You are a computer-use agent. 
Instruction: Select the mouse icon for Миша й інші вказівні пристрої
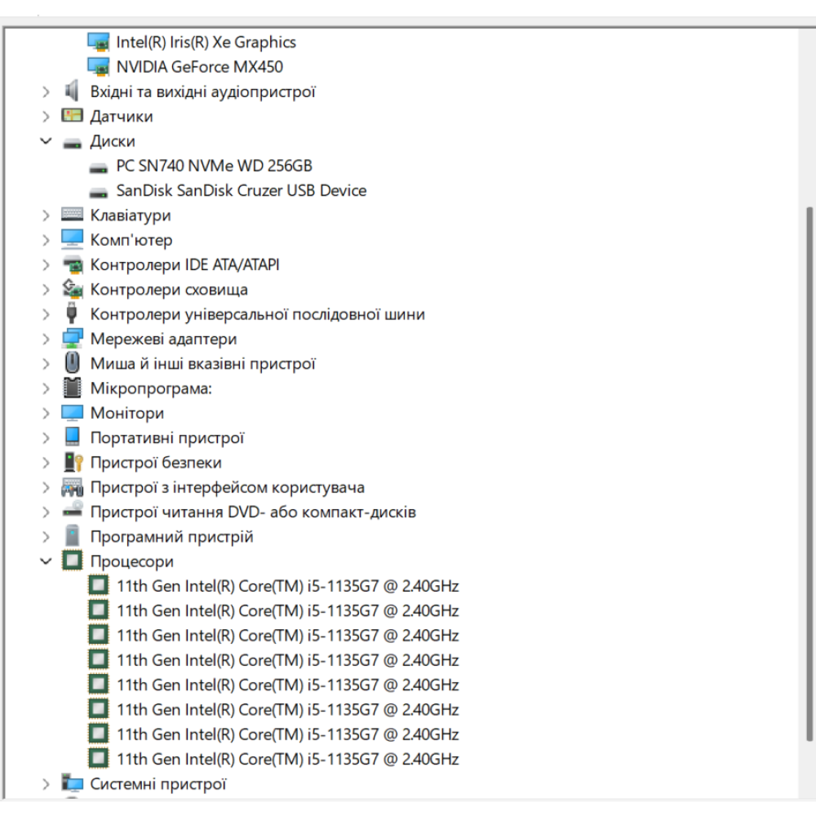tap(73, 363)
